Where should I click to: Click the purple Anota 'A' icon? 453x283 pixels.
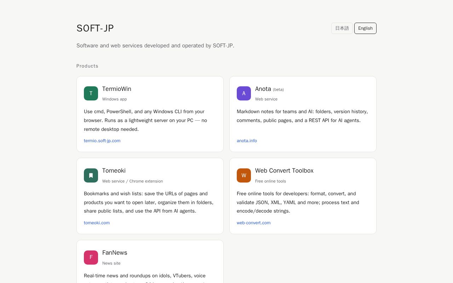(x=244, y=93)
